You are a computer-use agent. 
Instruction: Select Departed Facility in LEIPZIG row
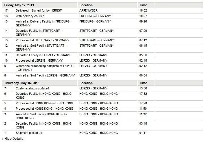click(103, 55)
